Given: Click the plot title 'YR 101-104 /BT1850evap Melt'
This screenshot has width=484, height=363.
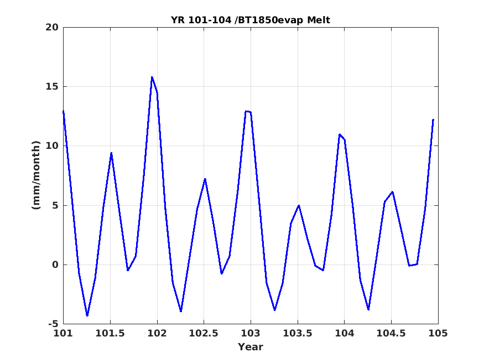Looking at the screenshot, I should (x=251, y=20).
